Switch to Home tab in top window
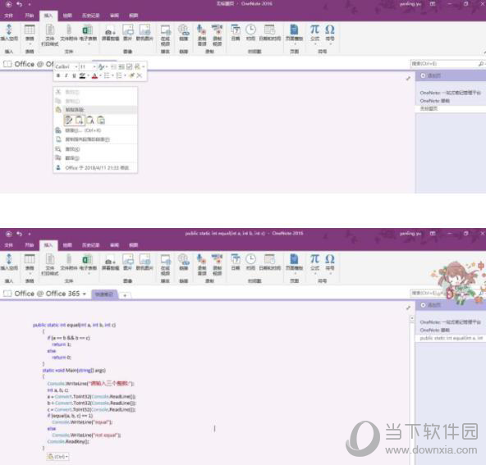Image resolution: width=486 pixels, height=465 pixels. tap(29, 16)
